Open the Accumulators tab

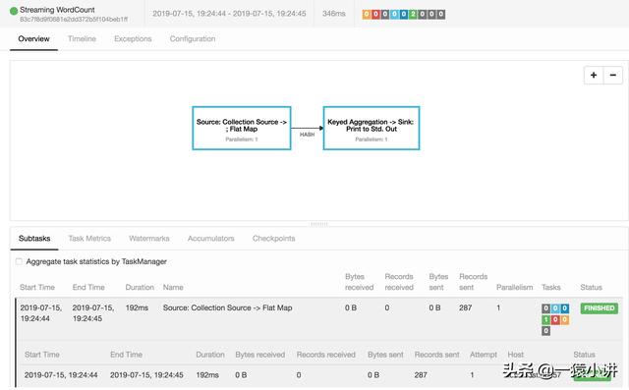211,238
